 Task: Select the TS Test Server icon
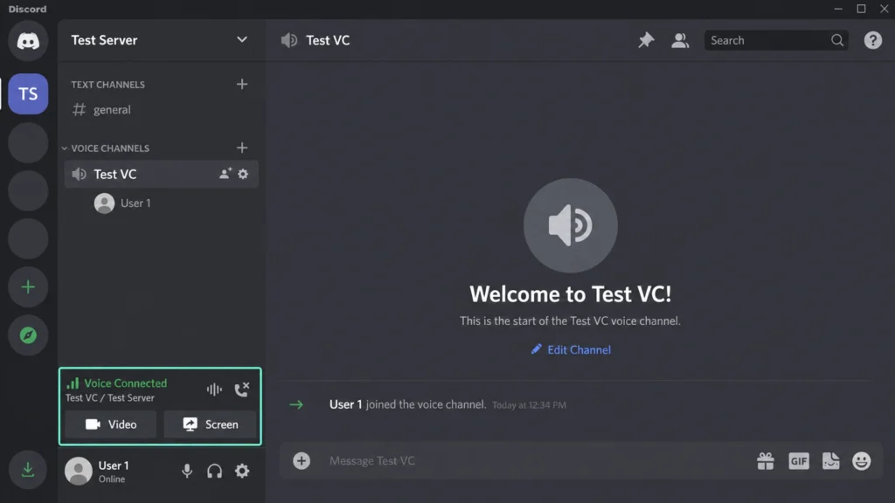(x=28, y=93)
